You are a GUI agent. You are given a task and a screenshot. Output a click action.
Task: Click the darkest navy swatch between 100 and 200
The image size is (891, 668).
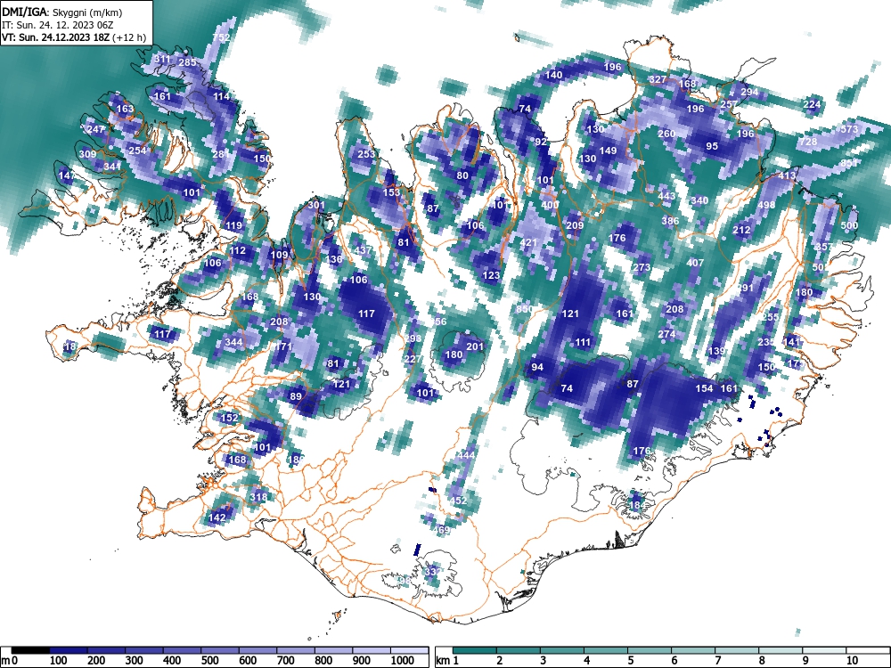coord(69,650)
